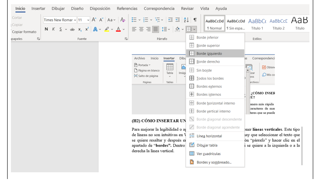Toggle italic (K) formatting

tap(53, 29)
